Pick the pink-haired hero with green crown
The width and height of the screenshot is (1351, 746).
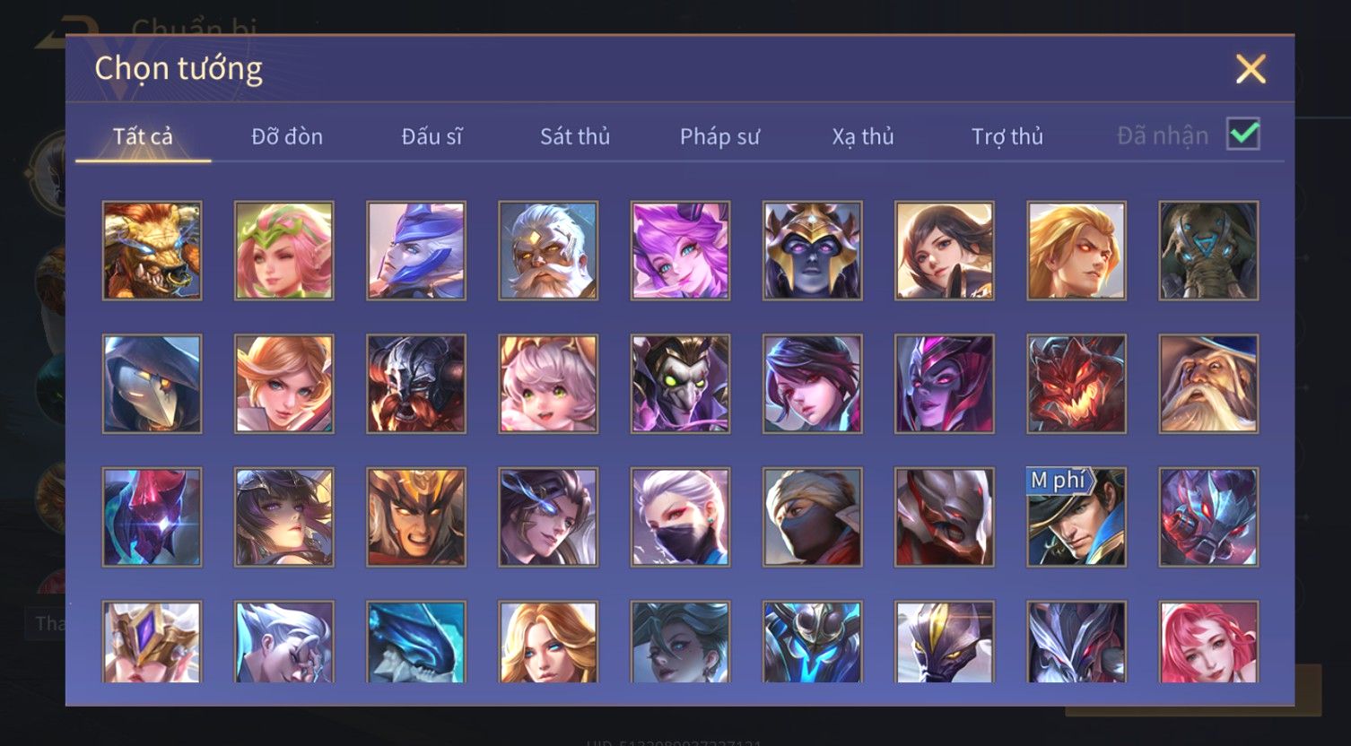pos(283,250)
